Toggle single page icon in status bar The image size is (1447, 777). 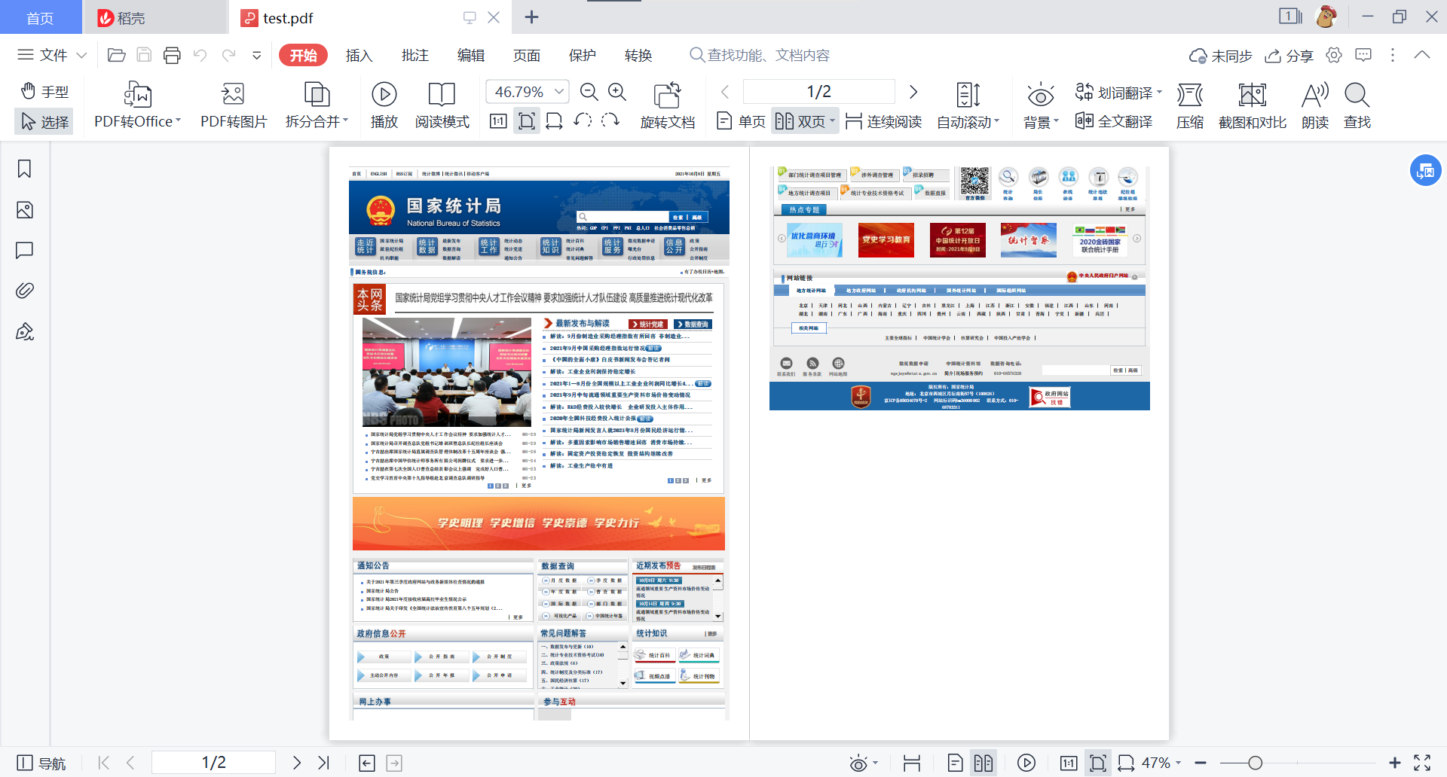click(x=955, y=763)
